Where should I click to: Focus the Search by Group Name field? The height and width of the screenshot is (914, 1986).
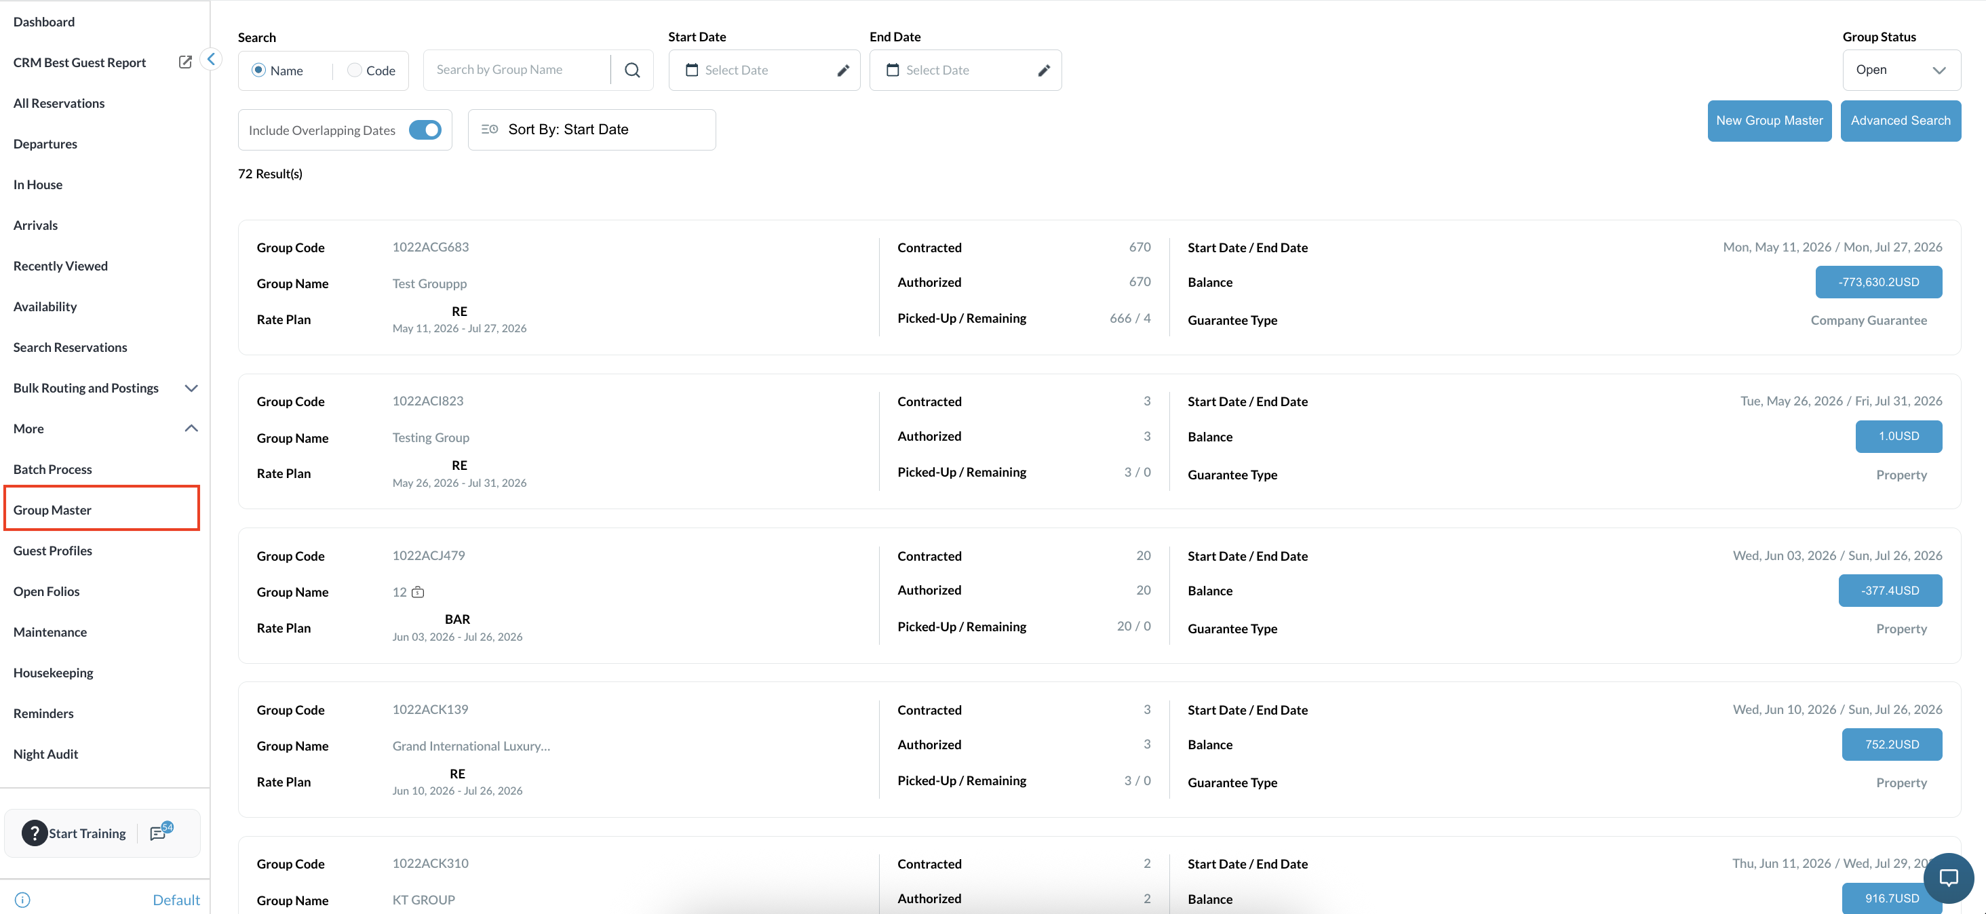tap(518, 70)
